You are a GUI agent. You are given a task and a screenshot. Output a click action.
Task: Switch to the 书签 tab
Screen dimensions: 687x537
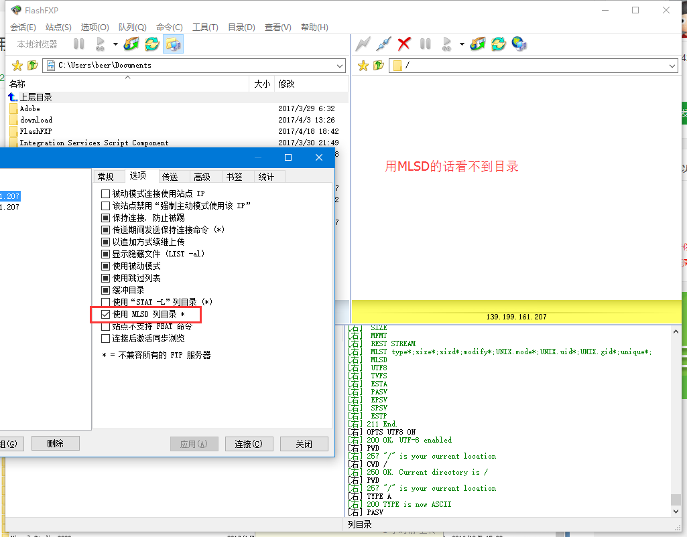point(235,177)
